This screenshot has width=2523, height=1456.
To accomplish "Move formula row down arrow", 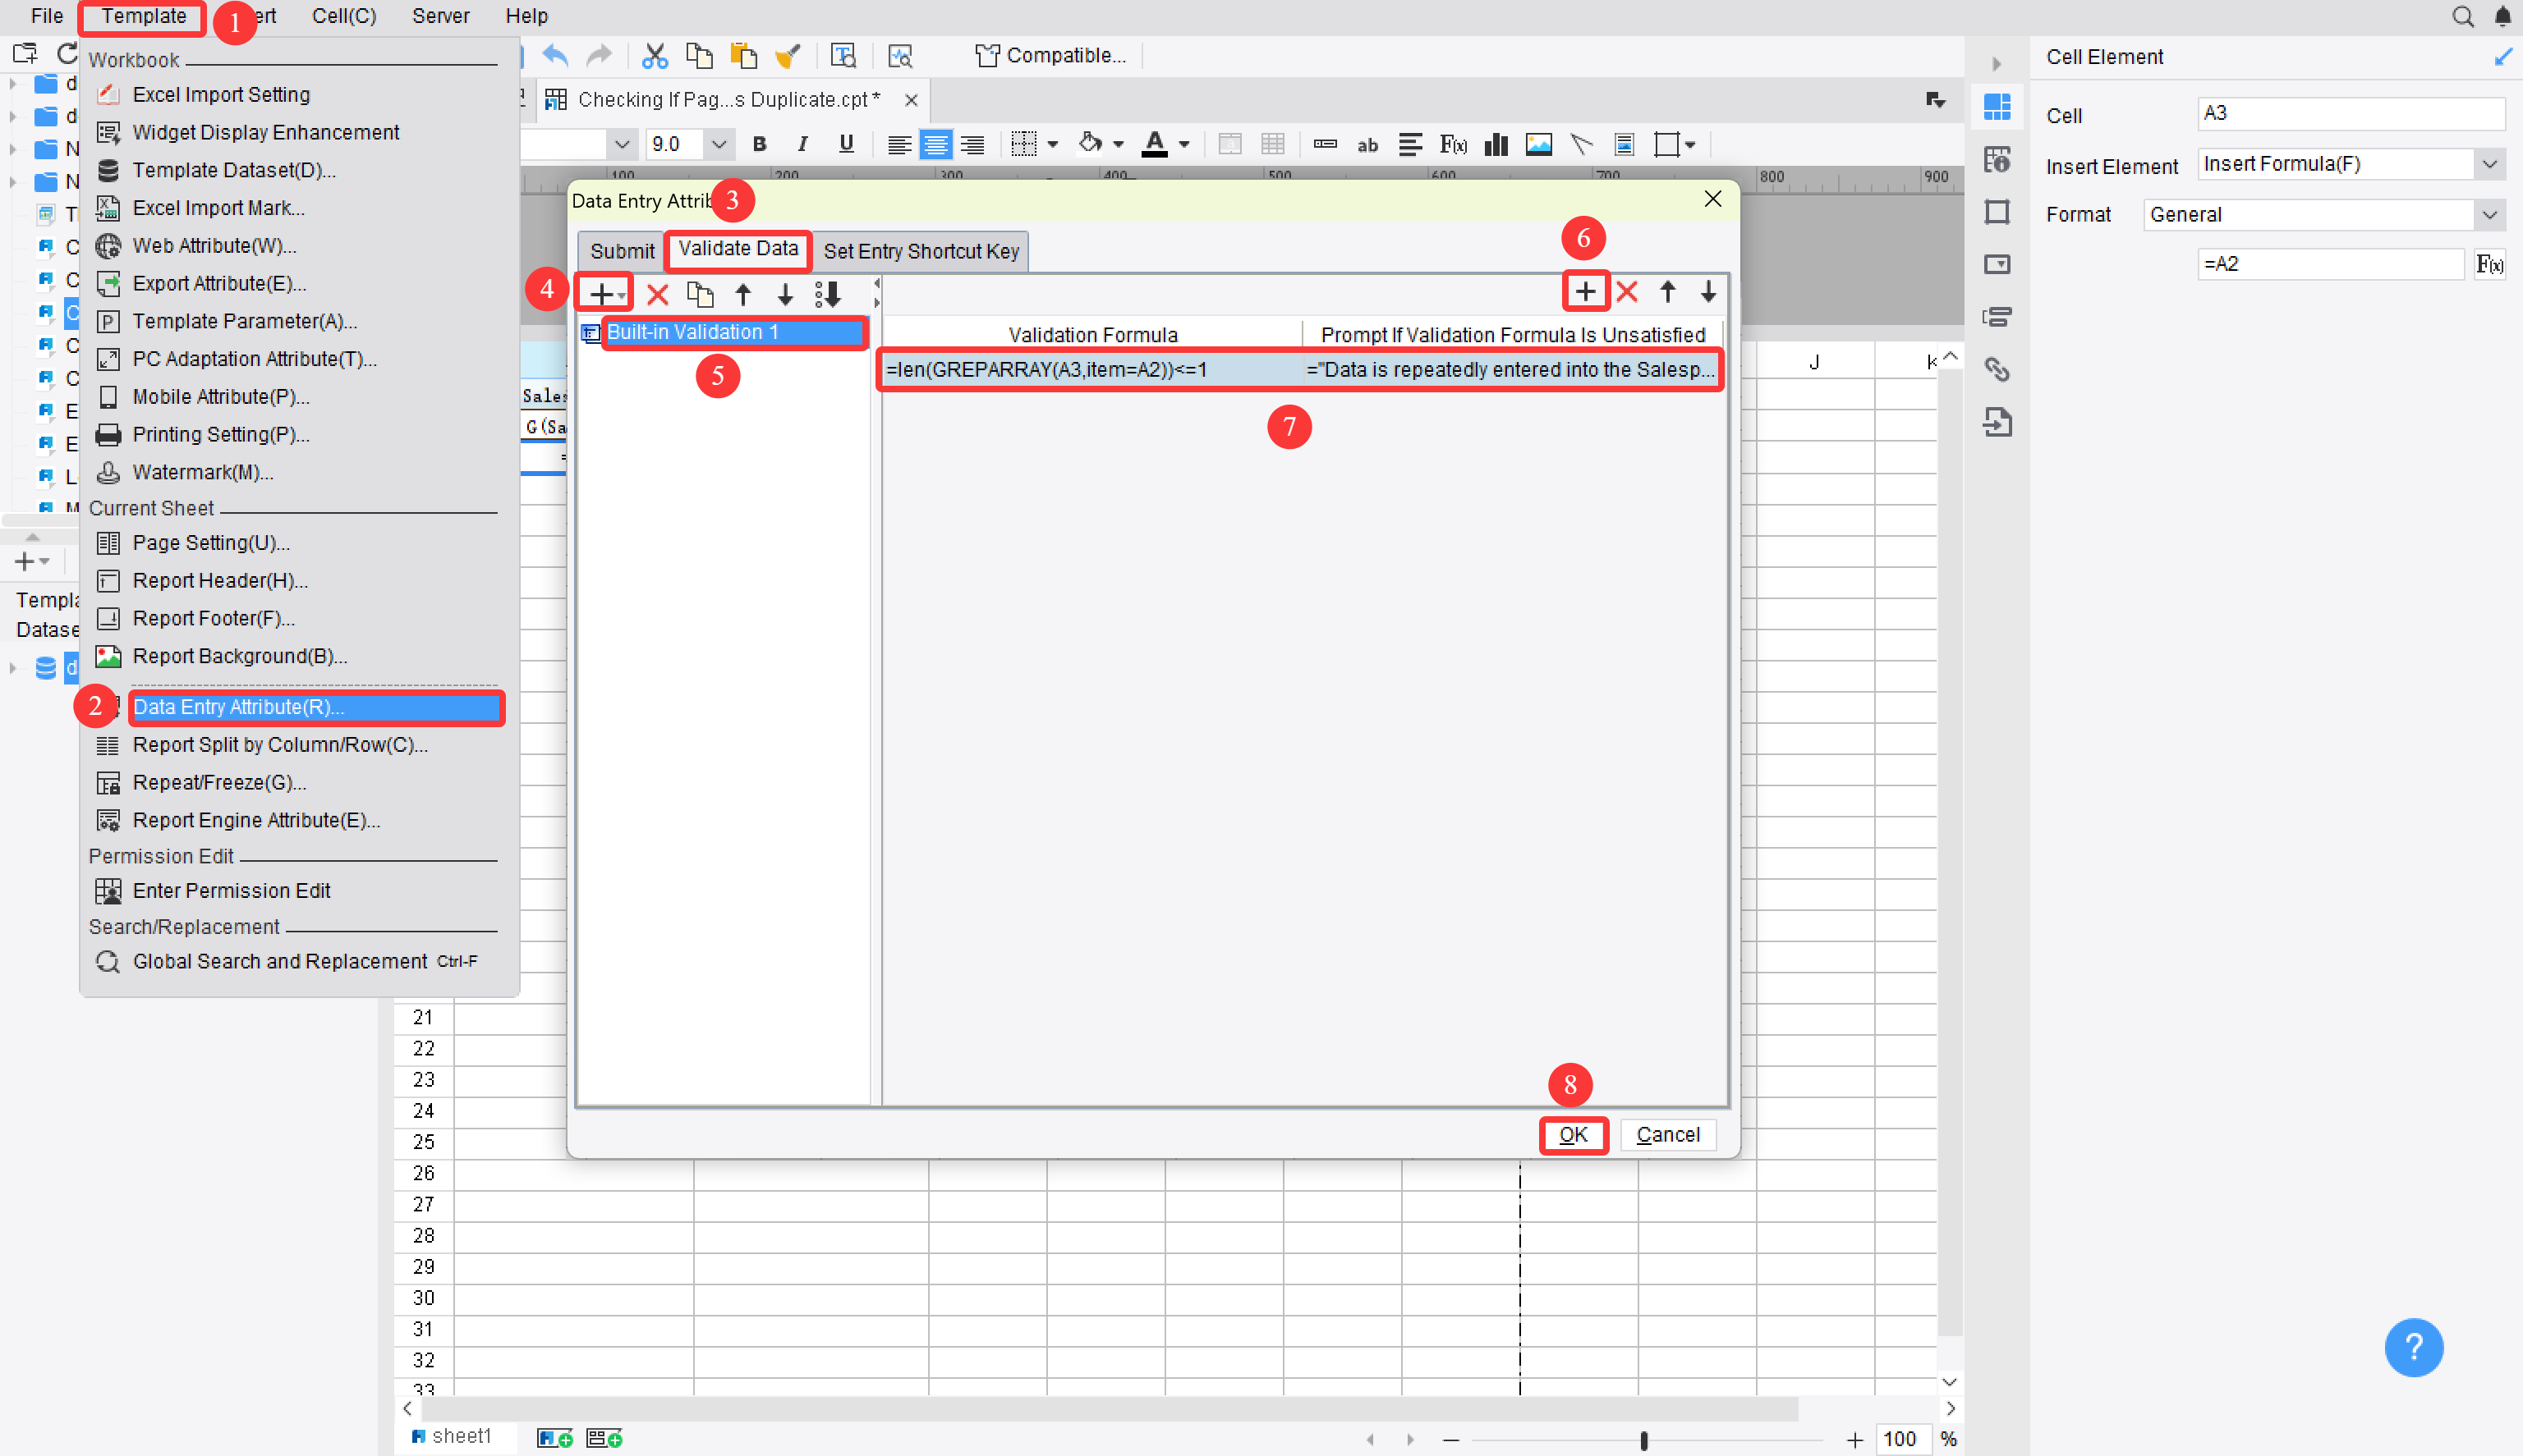I will pyautogui.click(x=1708, y=292).
